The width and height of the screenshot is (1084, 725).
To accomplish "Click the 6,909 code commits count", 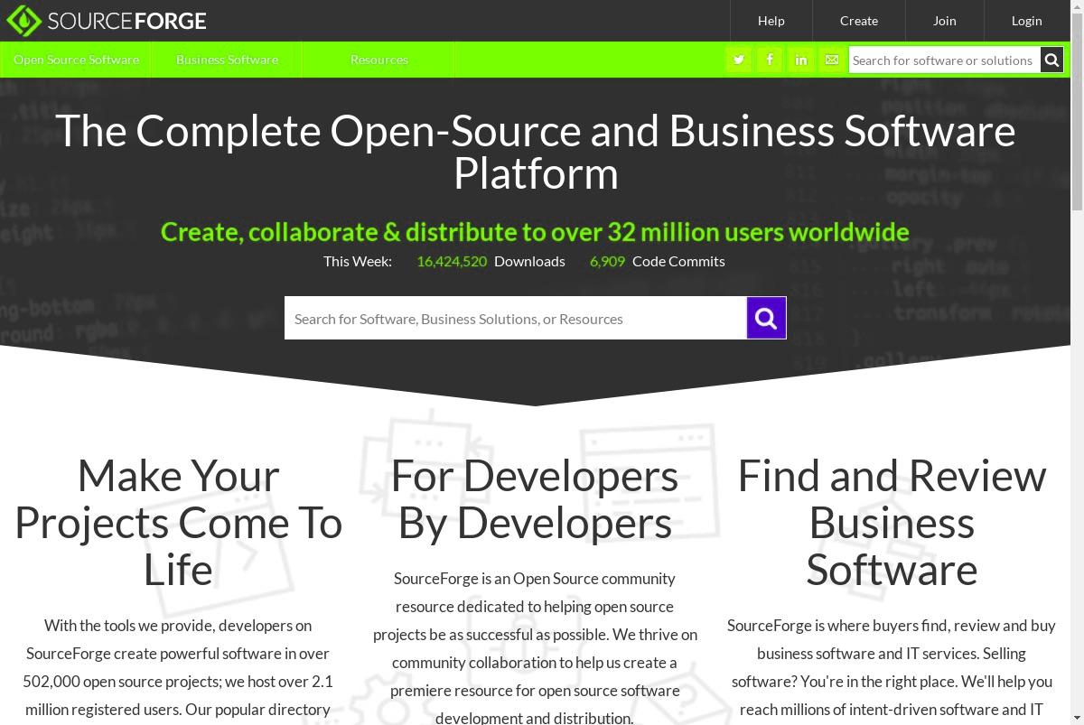I will click(x=607, y=261).
